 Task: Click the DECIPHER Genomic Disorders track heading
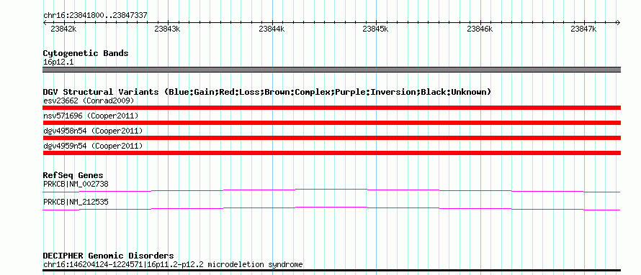[x=108, y=256]
